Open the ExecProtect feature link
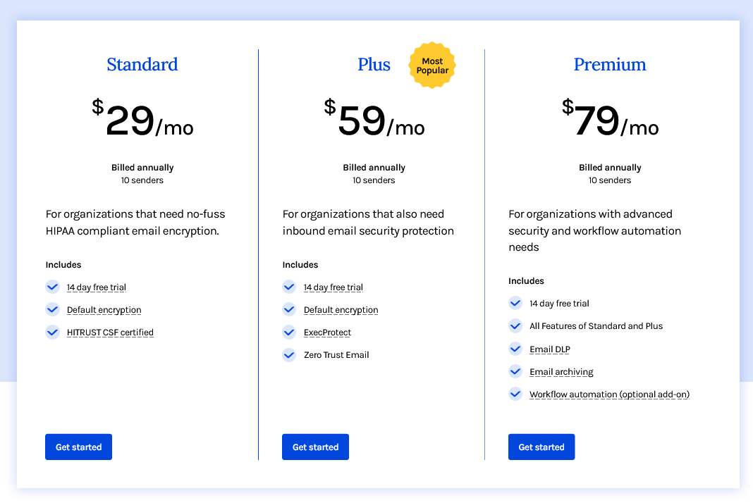753x503 pixels. 327,333
